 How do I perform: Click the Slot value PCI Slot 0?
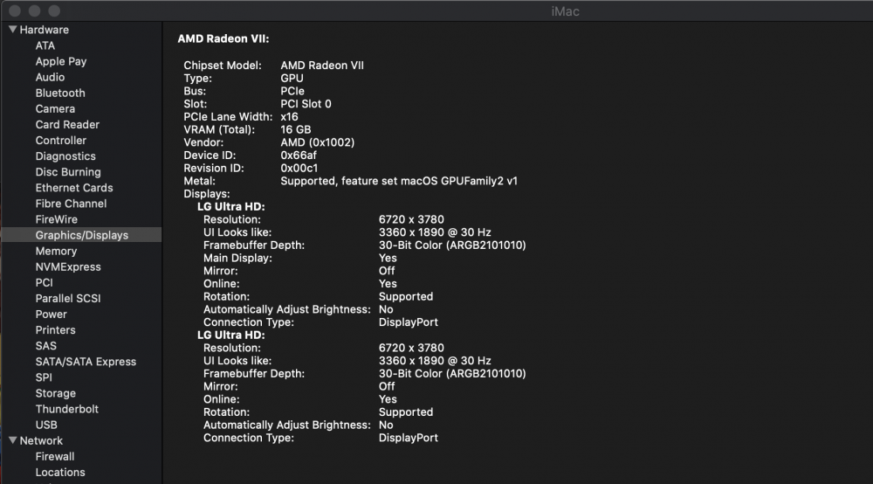click(306, 104)
